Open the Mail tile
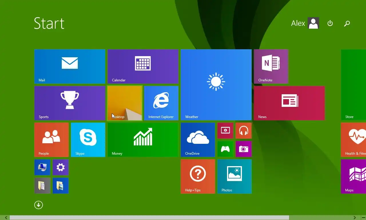 coord(70,66)
